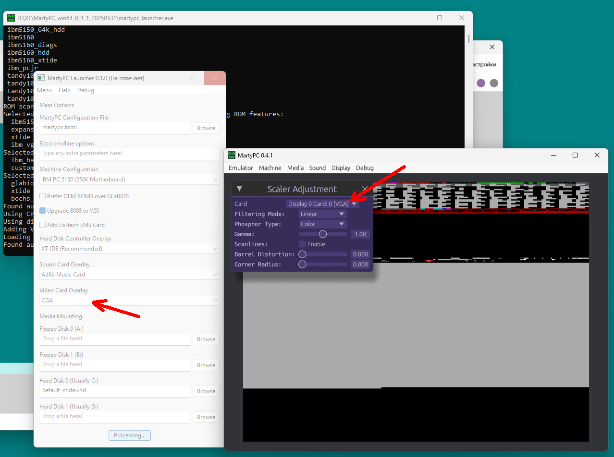This screenshot has height=457, width=614.
Task: Click Corner Radius value 0.000
Action: tap(360, 265)
